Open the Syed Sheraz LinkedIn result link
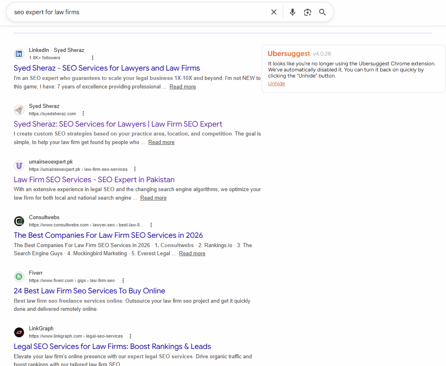This screenshot has width=446, height=366. point(107,68)
